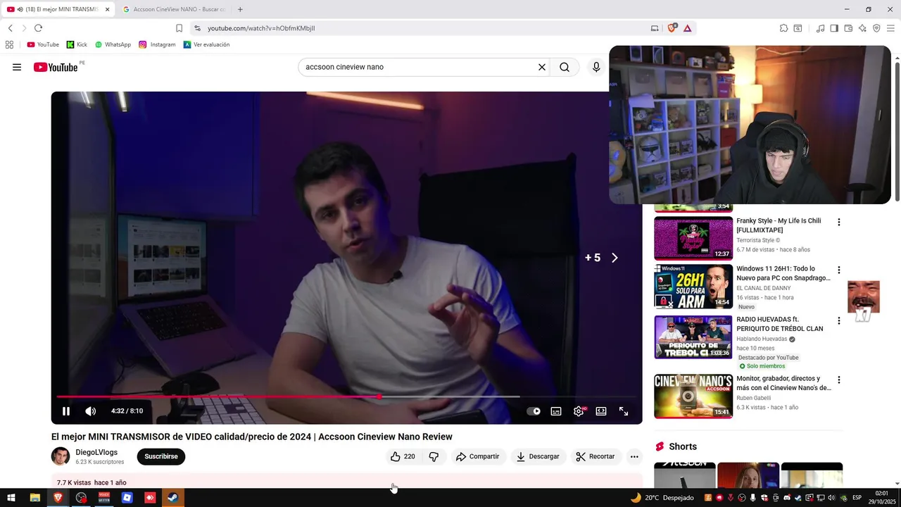Like the video (220 likes)
The height and width of the screenshot is (507, 901).
(403, 456)
